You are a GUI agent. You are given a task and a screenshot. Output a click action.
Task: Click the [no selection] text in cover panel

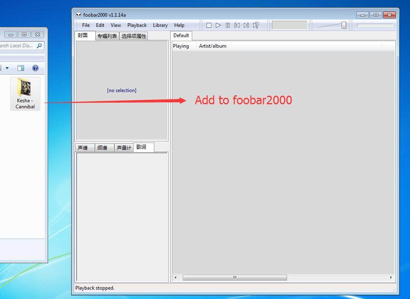coord(122,90)
